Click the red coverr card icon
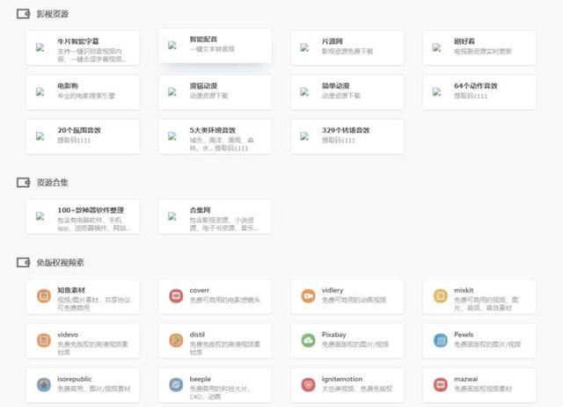Screen dimensions: 563x407 click(x=176, y=295)
